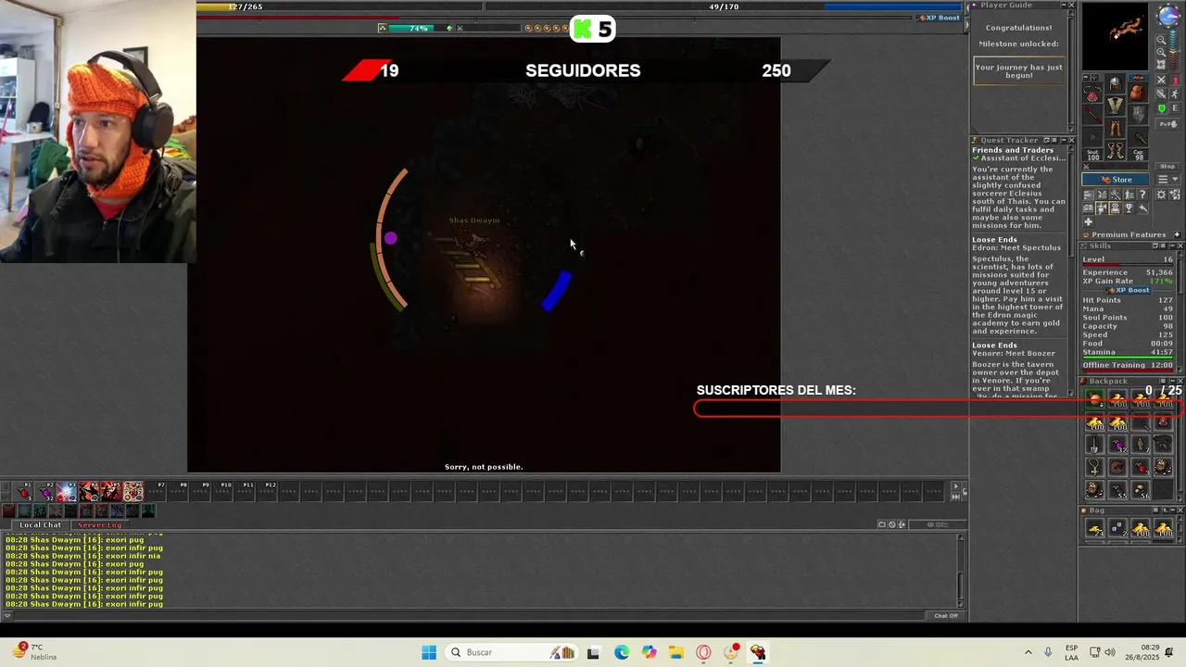
Task: Open the settings gear icon
Action: (x=1161, y=194)
